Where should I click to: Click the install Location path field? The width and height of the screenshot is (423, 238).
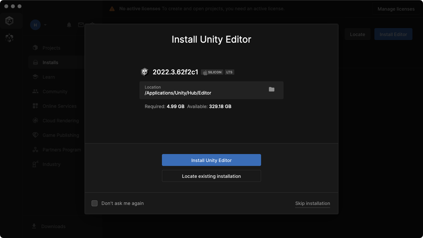211,90
